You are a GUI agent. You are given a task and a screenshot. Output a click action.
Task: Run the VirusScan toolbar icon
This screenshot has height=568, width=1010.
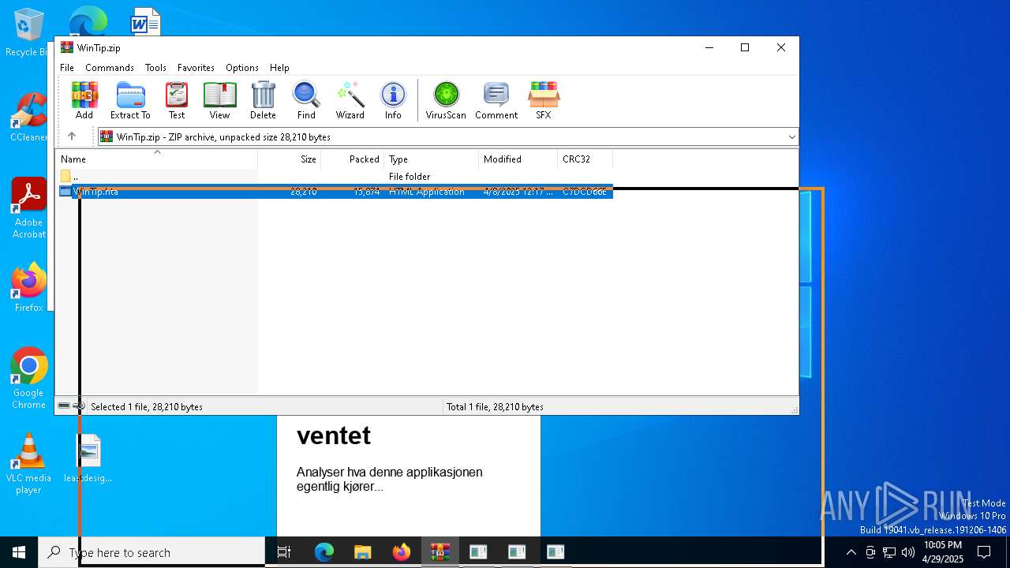446,100
